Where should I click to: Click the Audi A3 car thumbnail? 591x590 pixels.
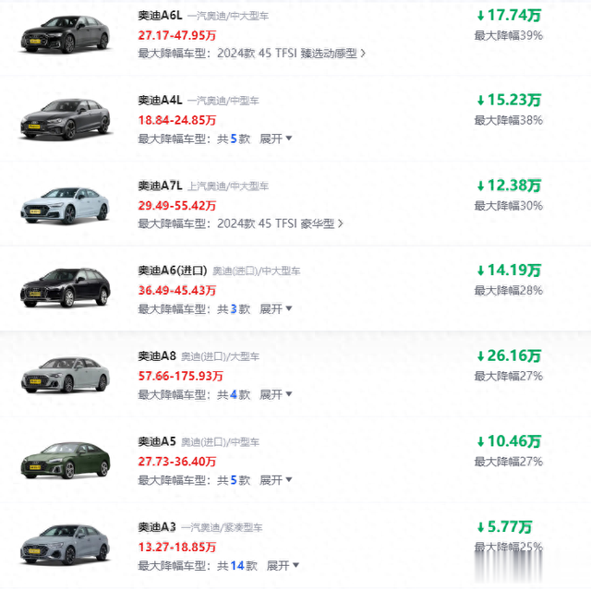point(65,545)
